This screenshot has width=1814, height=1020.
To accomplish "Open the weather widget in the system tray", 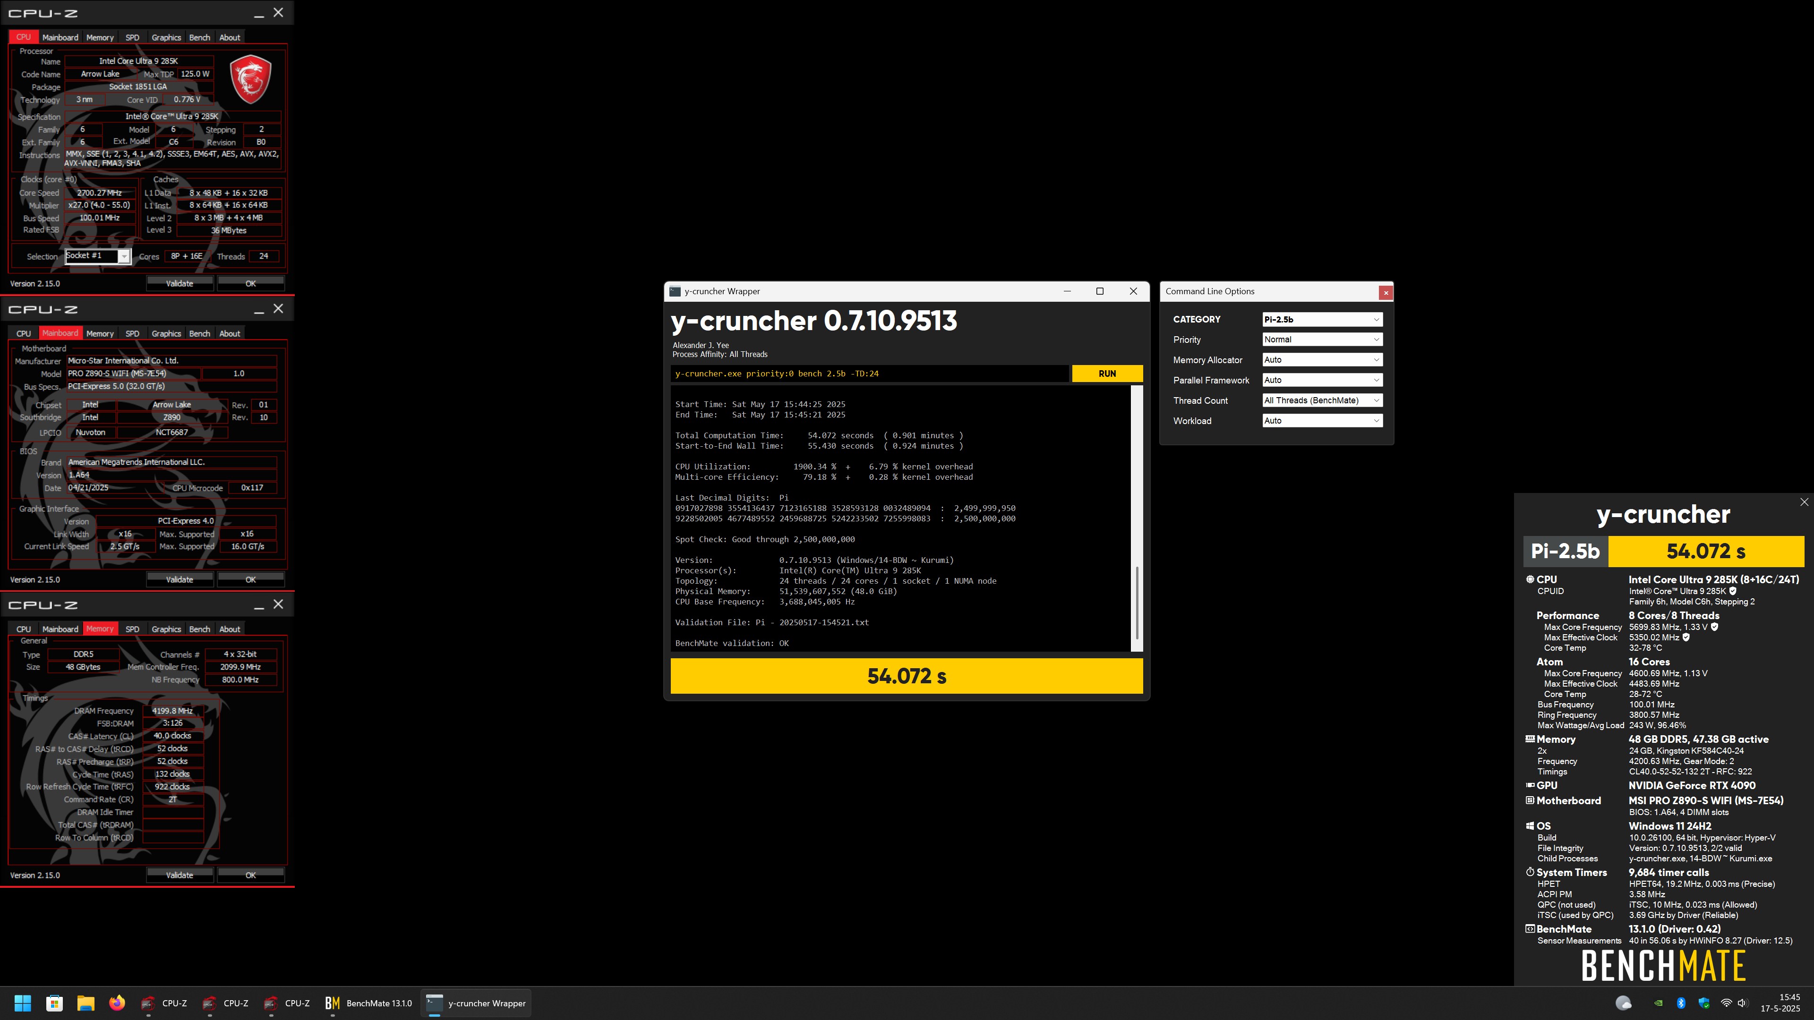I will point(1623,1003).
